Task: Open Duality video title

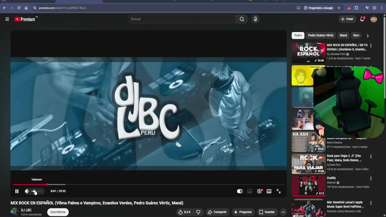Action: click(331, 178)
